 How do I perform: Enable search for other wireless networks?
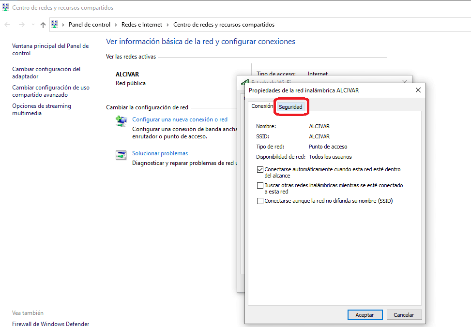tap(260, 185)
